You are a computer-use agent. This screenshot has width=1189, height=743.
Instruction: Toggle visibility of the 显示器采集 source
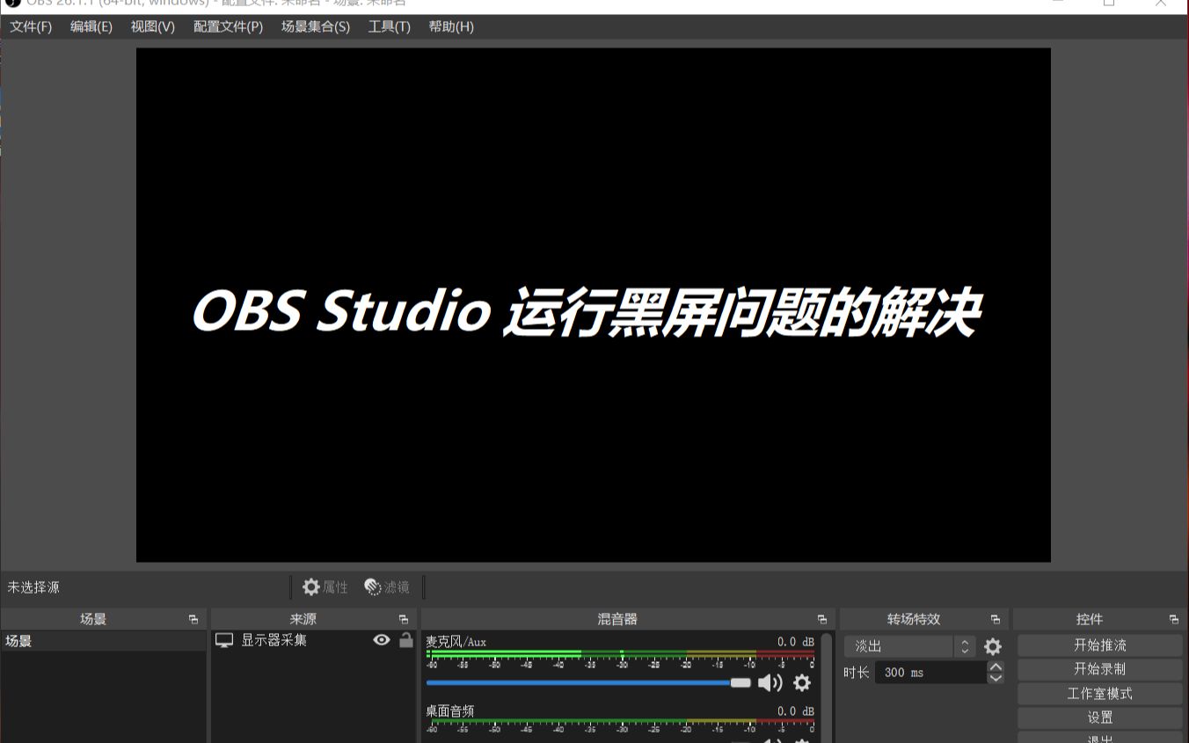(381, 640)
